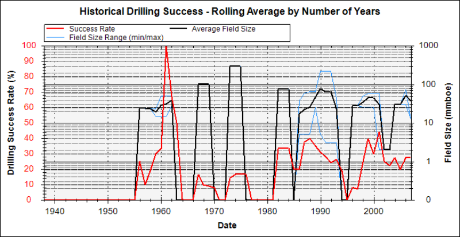This screenshot has width=460, height=237.
Task: Click the blue Field Size Range legend line
Action: pos(55,37)
